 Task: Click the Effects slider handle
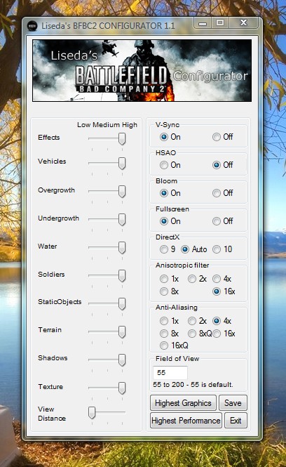pyautogui.click(x=122, y=139)
